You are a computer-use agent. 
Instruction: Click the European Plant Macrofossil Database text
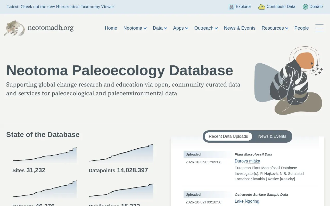pos(266,168)
